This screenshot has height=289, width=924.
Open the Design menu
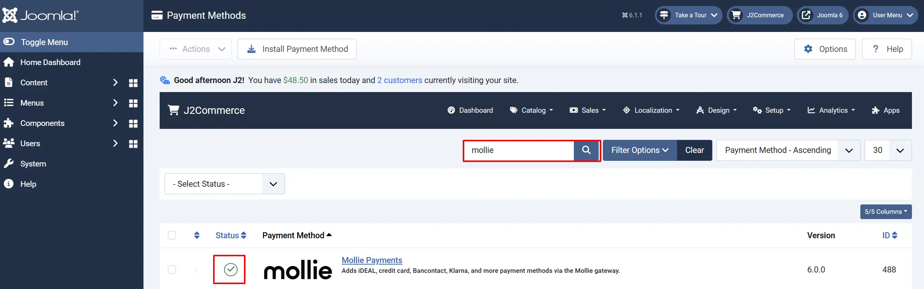(717, 110)
